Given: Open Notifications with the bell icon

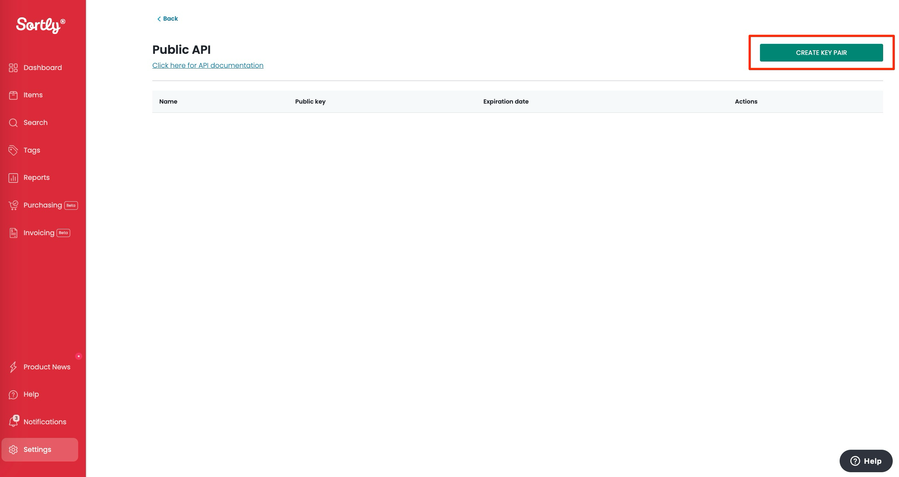Looking at the screenshot, I should tap(45, 422).
